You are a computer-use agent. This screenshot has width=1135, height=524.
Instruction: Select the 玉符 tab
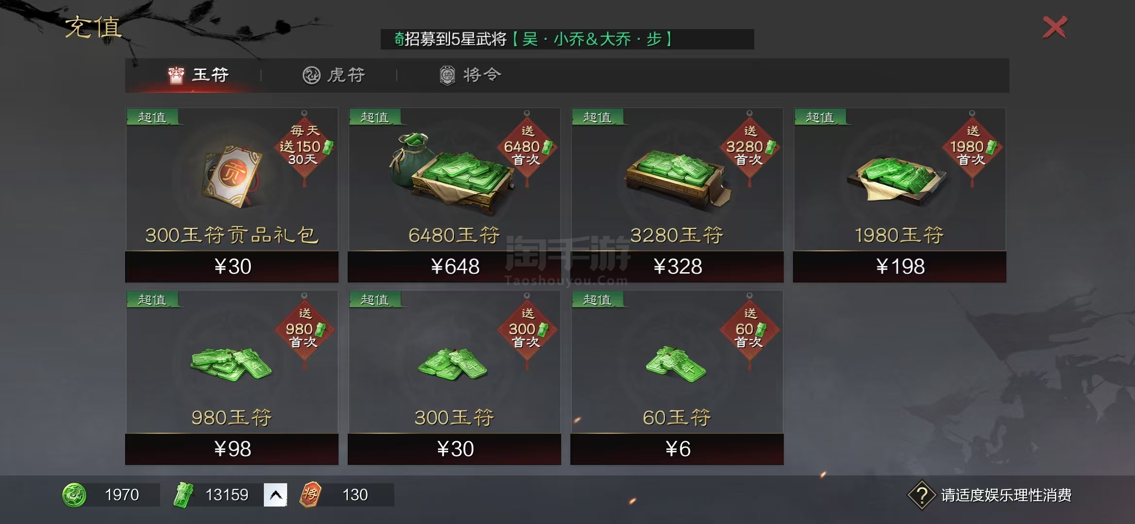[x=199, y=75]
